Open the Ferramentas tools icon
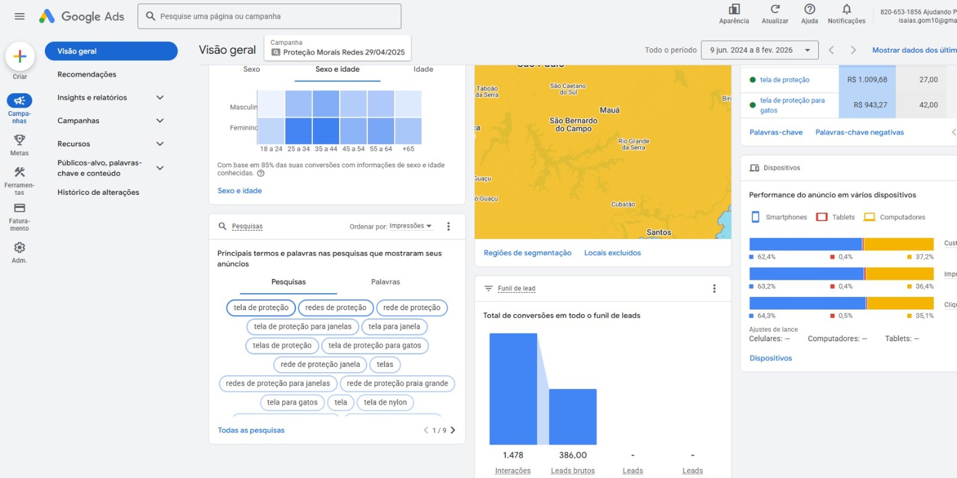Viewport: 957px width, 478px height. [19, 172]
